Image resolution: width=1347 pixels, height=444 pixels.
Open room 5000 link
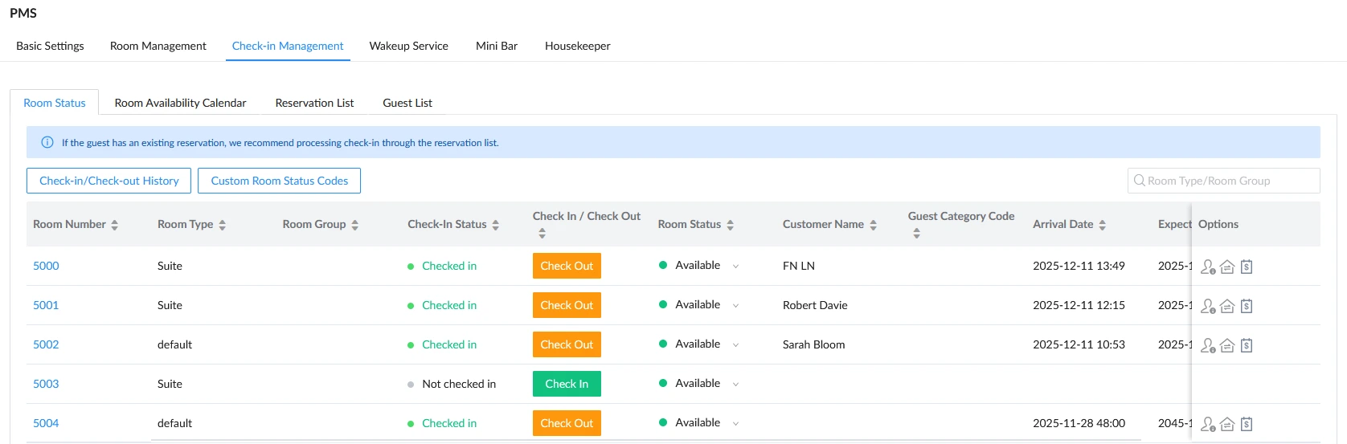46,266
